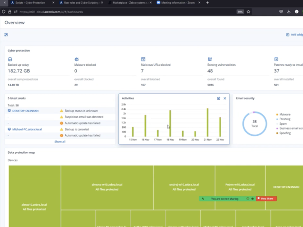303x227 pixels.
Task: Click simona-w10.zebra.local device tile
Action: pos(107,187)
